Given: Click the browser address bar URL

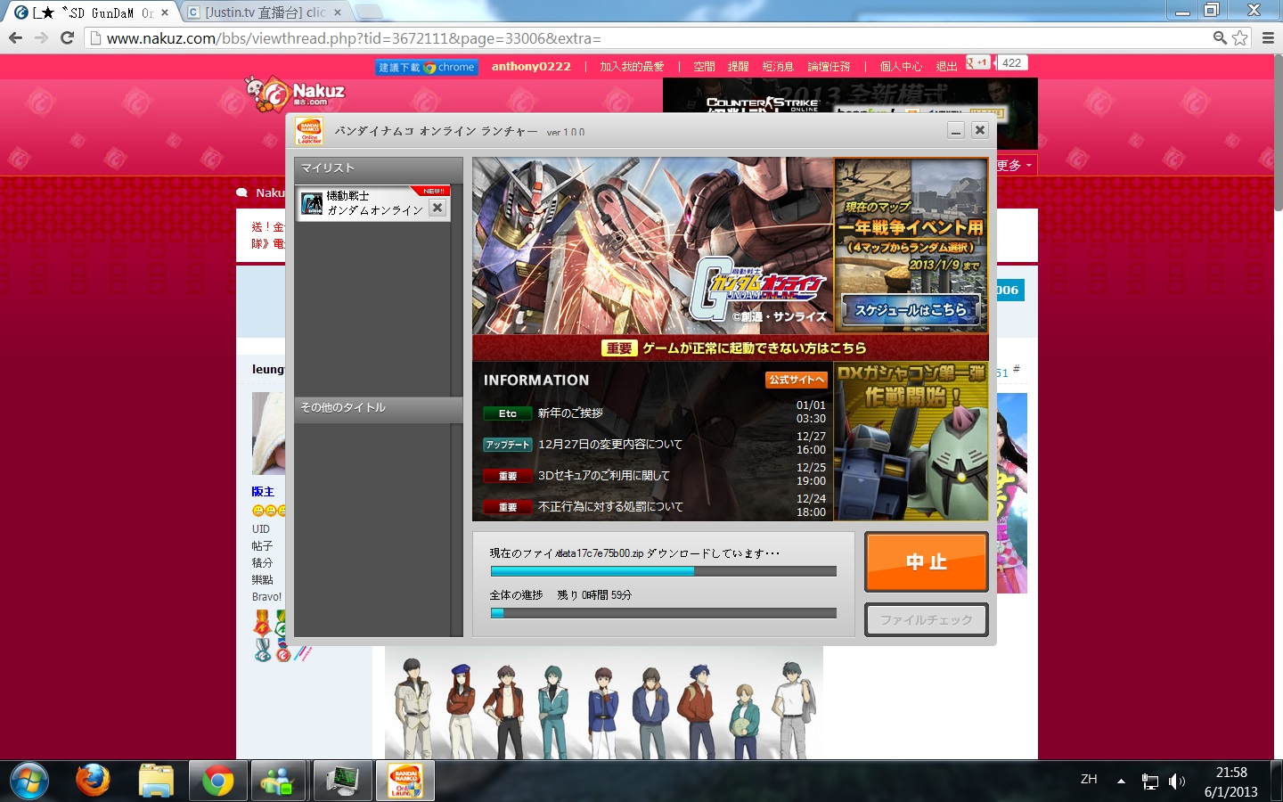Looking at the screenshot, I should [x=354, y=39].
